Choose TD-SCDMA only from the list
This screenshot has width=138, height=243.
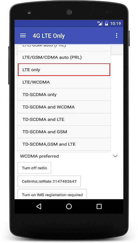click(64, 94)
